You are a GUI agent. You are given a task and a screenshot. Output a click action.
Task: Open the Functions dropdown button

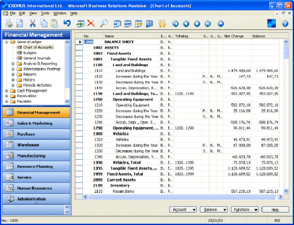[244, 209]
